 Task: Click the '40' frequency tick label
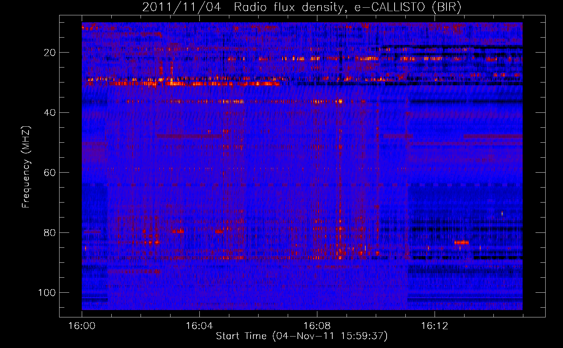point(50,113)
